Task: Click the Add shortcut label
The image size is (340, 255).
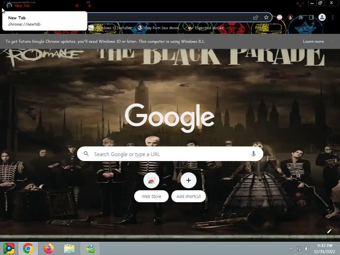Action: (189, 196)
